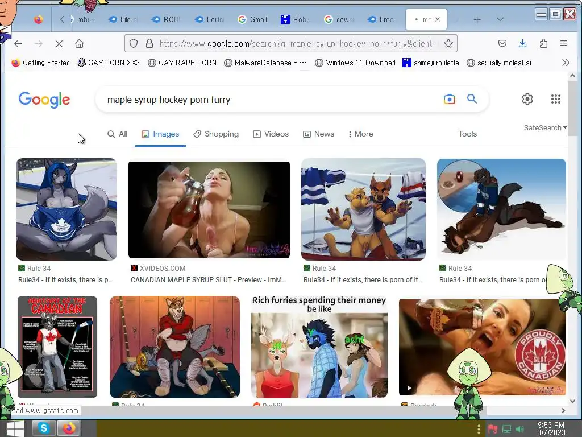Open the Firefox downloads panel
This screenshot has width=582, height=437.
click(523, 43)
